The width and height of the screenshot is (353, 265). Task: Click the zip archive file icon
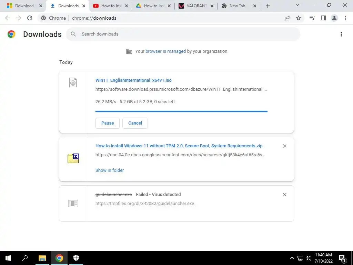tap(73, 158)
